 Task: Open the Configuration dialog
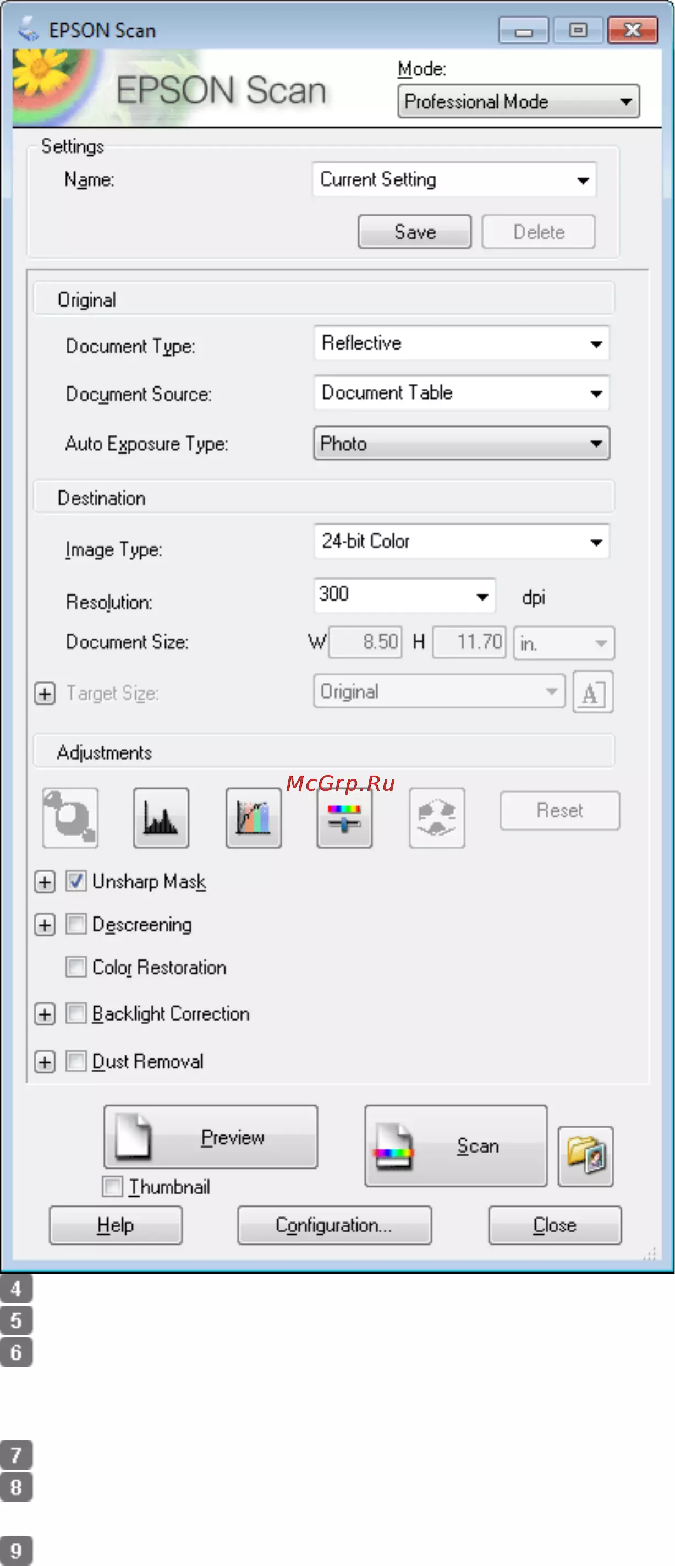[x=335, y=1225]
